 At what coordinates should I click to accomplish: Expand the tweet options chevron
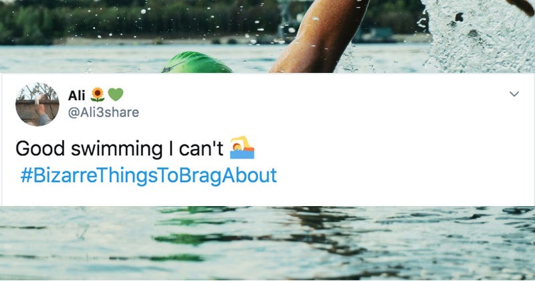(514, 96)
